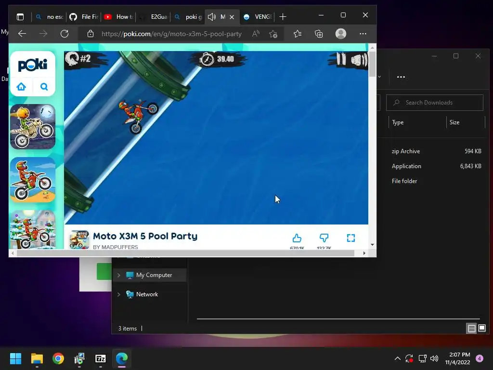Open Collections in Edge
Screen dimensions: 493x370
pyautogui.click(x=319, y=34)
